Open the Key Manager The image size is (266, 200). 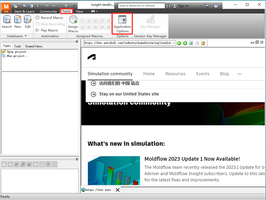150,22
